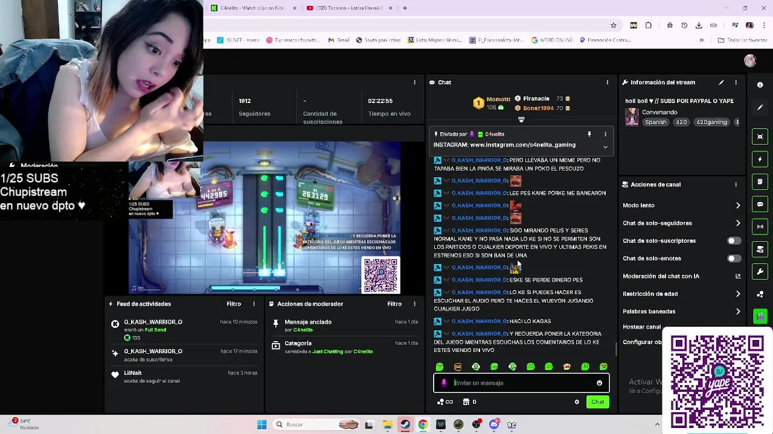The width and height of the screenshot is (773, 434).
Task: Expand Chat de solo-seguidores settings
Action: tap(682, 223)
